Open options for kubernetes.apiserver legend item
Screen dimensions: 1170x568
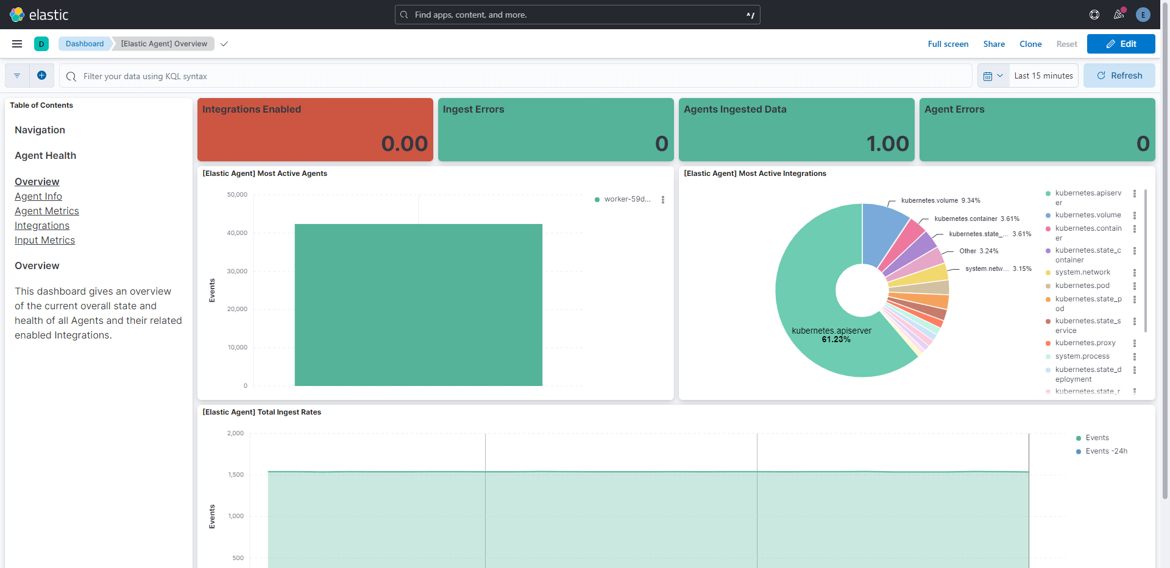point(1135,194)
